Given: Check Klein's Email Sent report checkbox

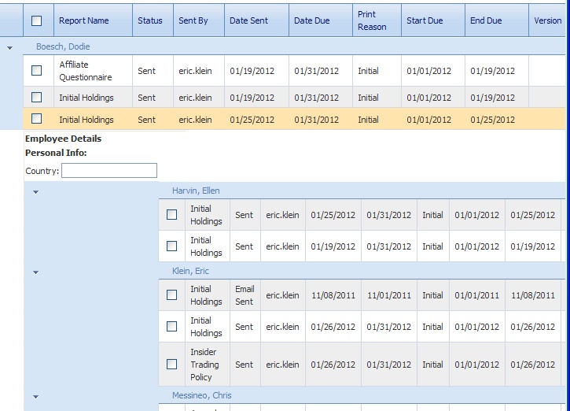Looking at the screenshot, I should pos(172,295).
